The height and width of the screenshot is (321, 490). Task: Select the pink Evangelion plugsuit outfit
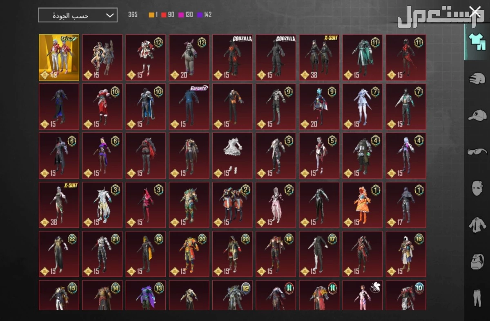point(363,295)
